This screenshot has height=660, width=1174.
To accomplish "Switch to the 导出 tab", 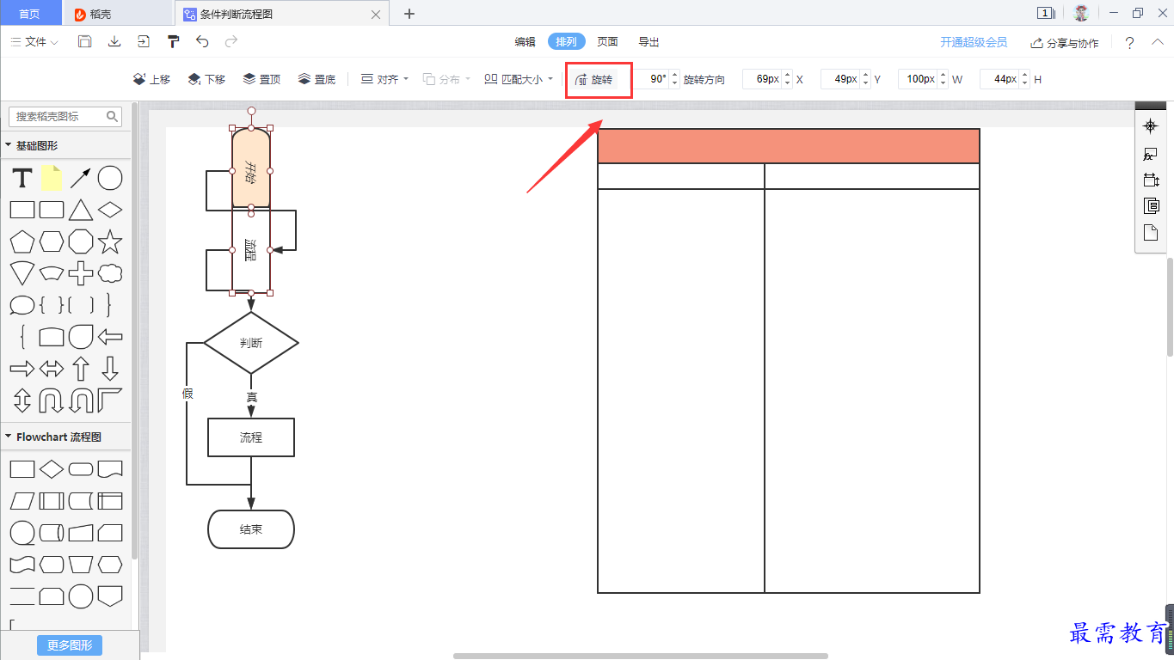I will (648, 42).
